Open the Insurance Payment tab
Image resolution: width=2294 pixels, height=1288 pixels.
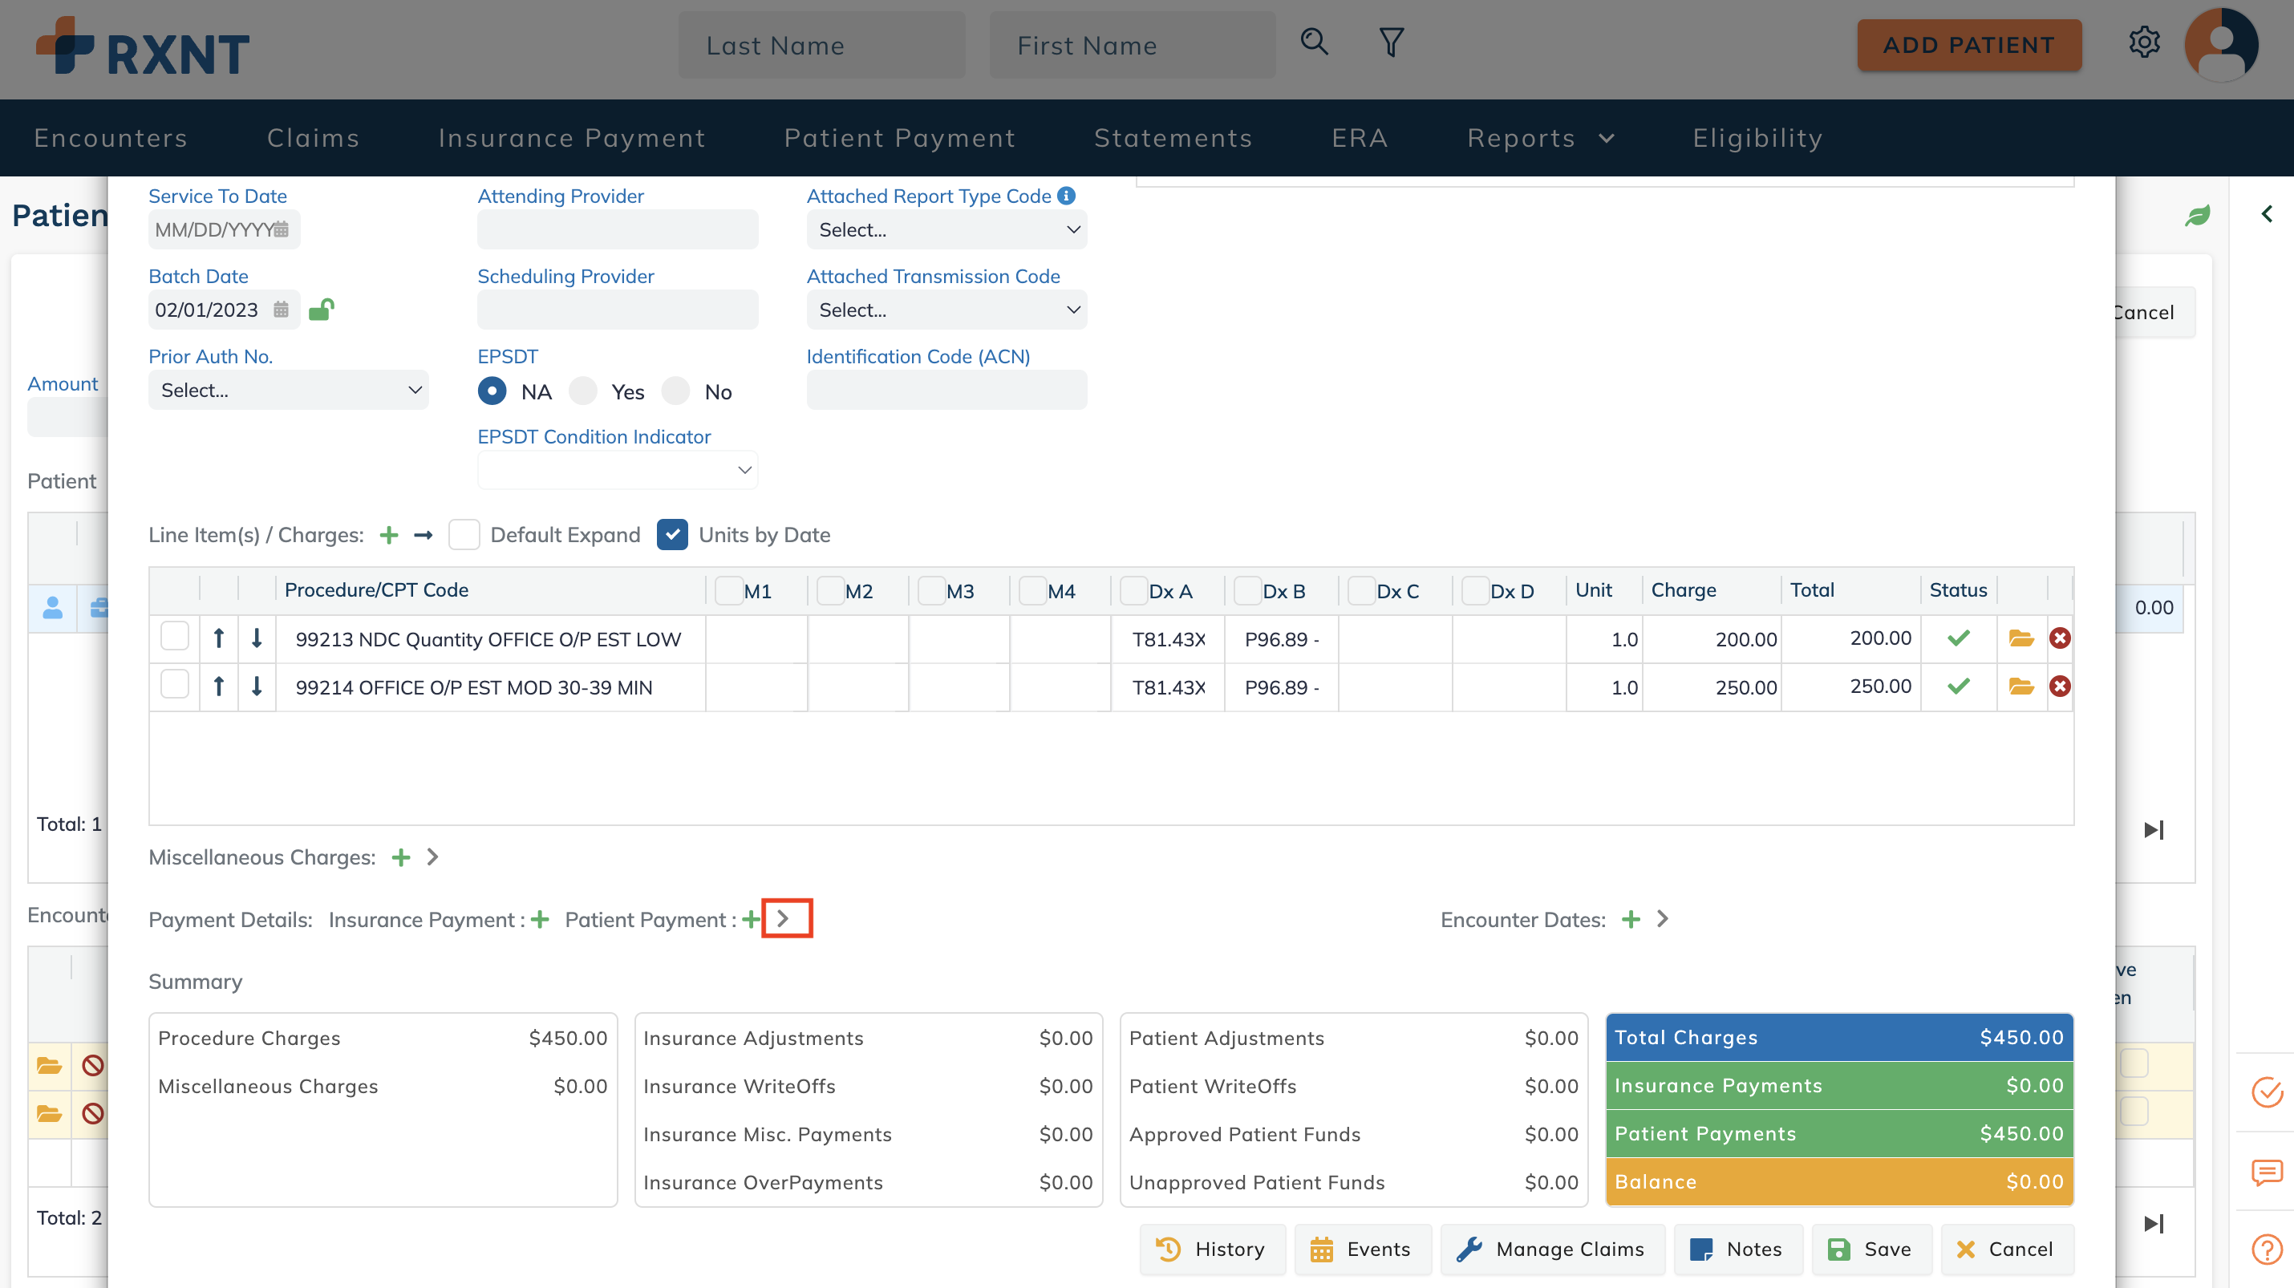point(572,138)
